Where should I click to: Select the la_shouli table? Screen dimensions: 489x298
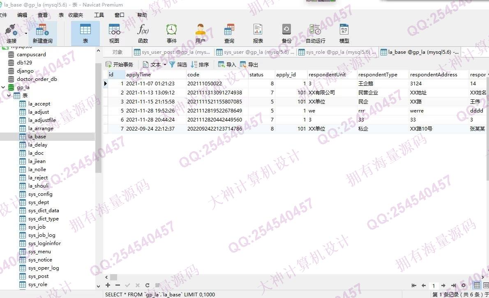(x=38, y=186)
